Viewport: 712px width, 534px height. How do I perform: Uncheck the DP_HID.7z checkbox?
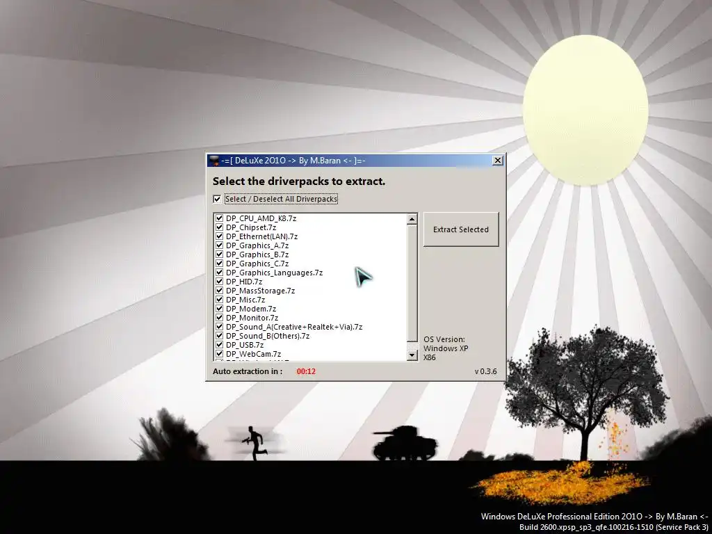tap(219, 282)
